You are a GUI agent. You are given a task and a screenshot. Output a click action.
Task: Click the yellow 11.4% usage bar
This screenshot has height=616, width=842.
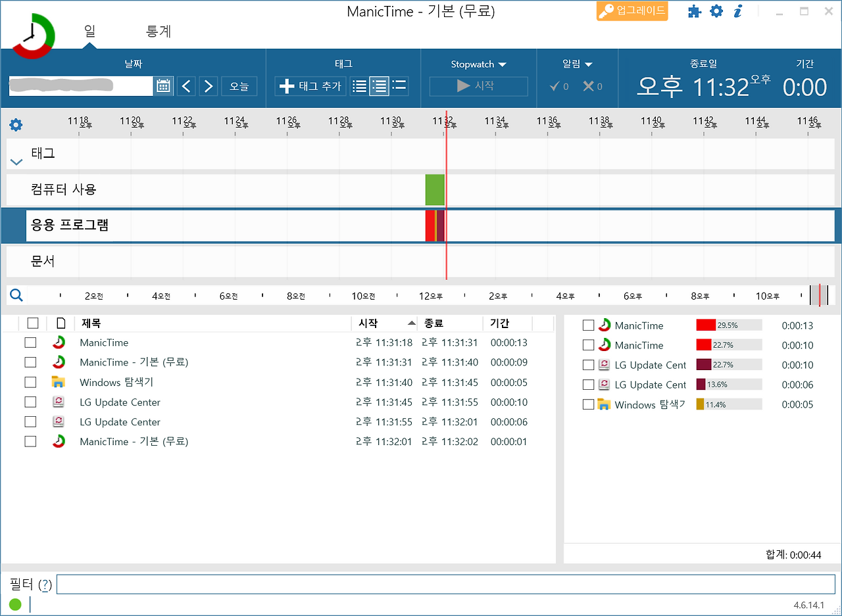(x=701, y=404)
